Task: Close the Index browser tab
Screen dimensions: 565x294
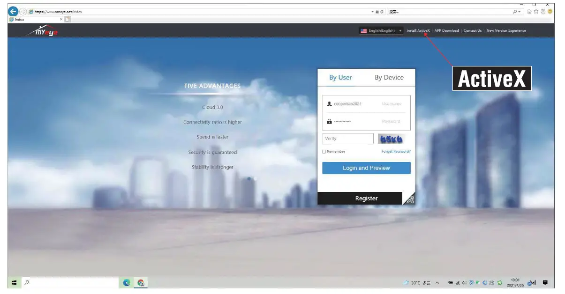Action: point(61,19)
